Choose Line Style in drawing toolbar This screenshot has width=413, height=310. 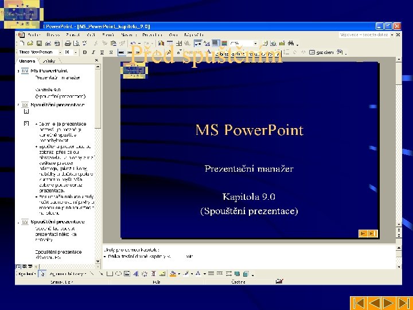tap(211, 274)
